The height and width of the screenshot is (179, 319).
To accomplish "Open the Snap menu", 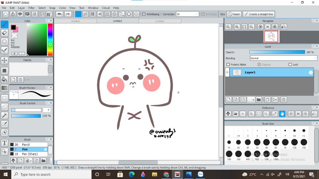I will point(52,8).
